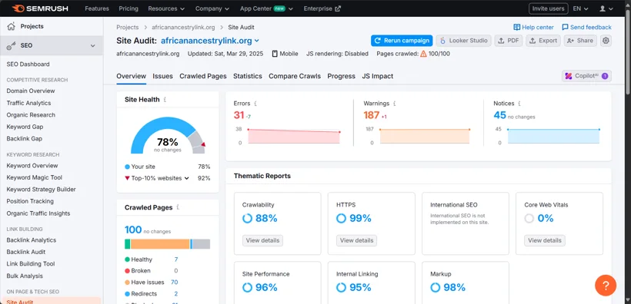Open SEO Dashboard in sidebar
631x304 pixels.
click(x=28, y=64)
